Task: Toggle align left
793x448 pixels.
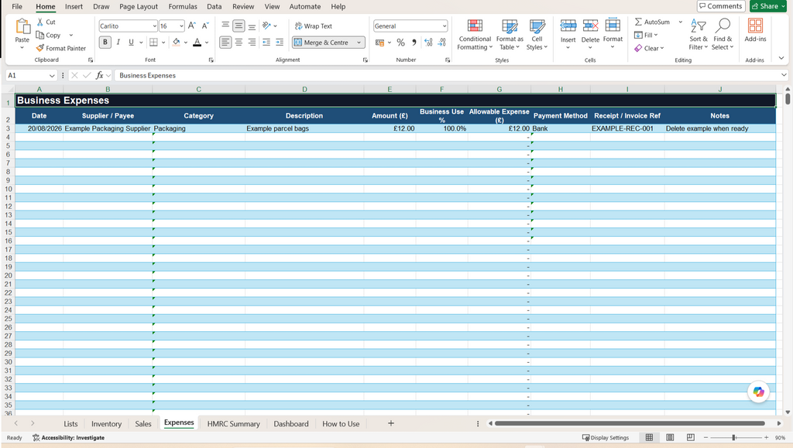Action: click(225, 43)
